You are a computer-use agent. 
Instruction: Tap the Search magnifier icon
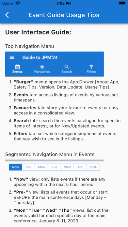pyautogui.click(x=67, y=67)
